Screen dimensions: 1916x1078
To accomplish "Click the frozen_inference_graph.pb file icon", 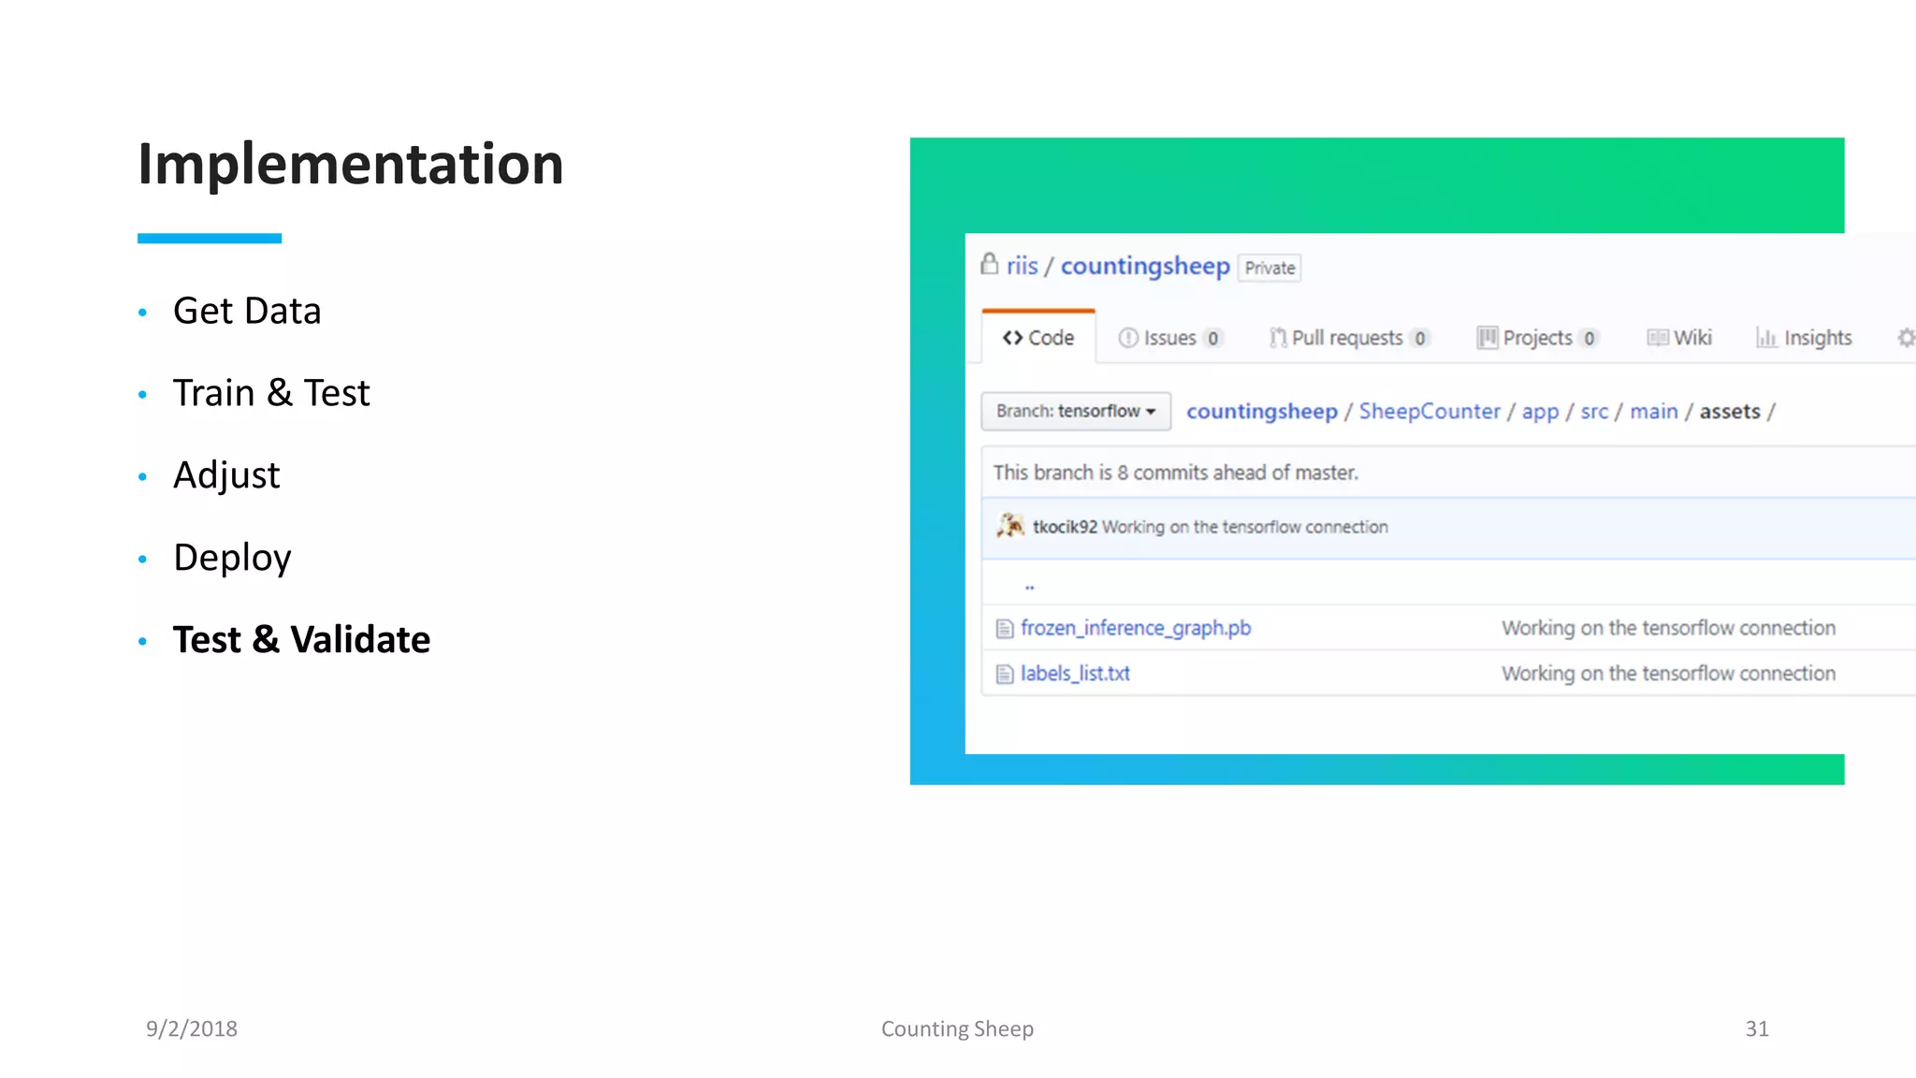I will [x=1005, y=629].
